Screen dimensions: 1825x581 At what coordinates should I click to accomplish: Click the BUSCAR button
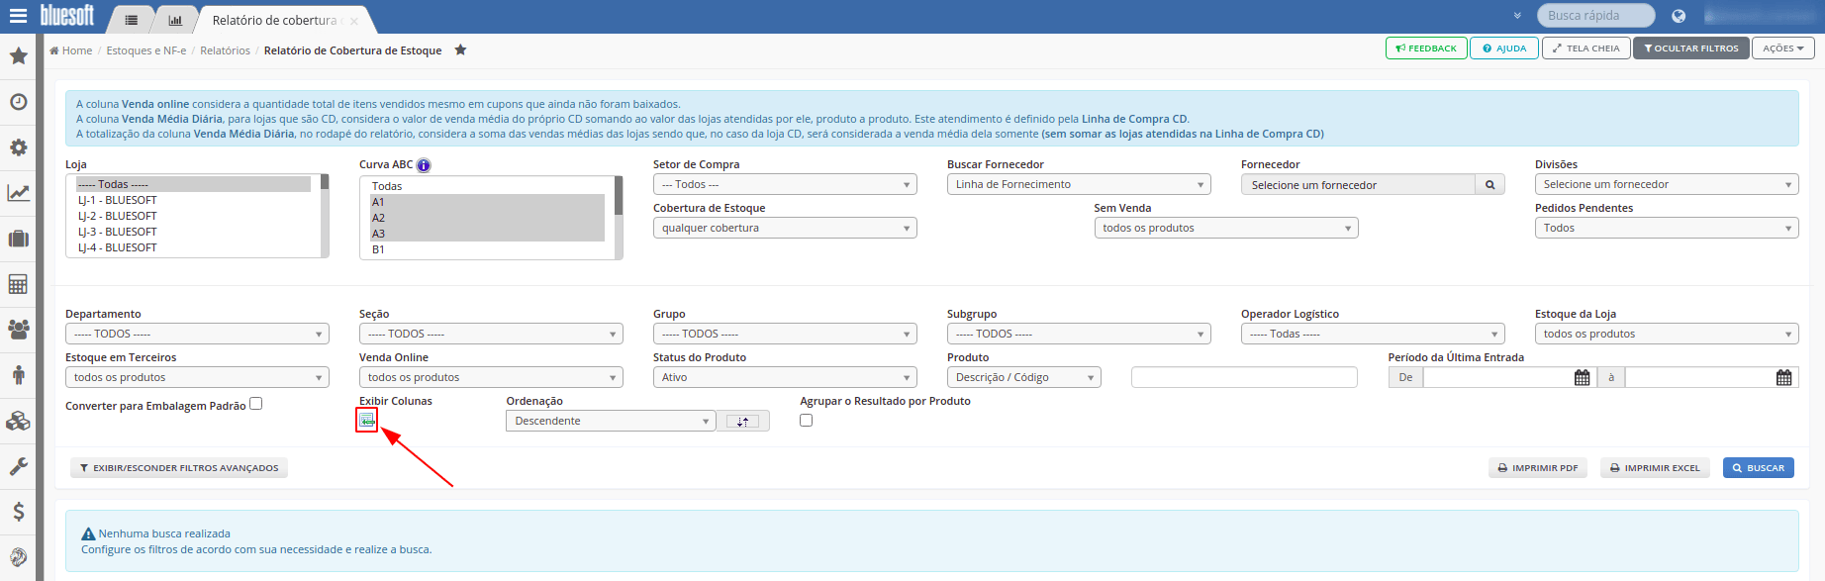tap(1759, 468)
